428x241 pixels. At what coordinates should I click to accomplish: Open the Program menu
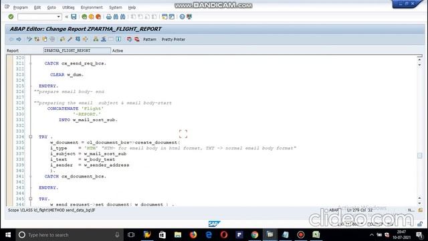click(x=21, y=7)
